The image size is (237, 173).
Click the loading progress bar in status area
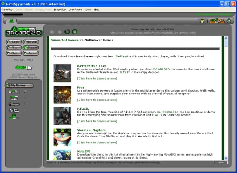coord(221,163)
